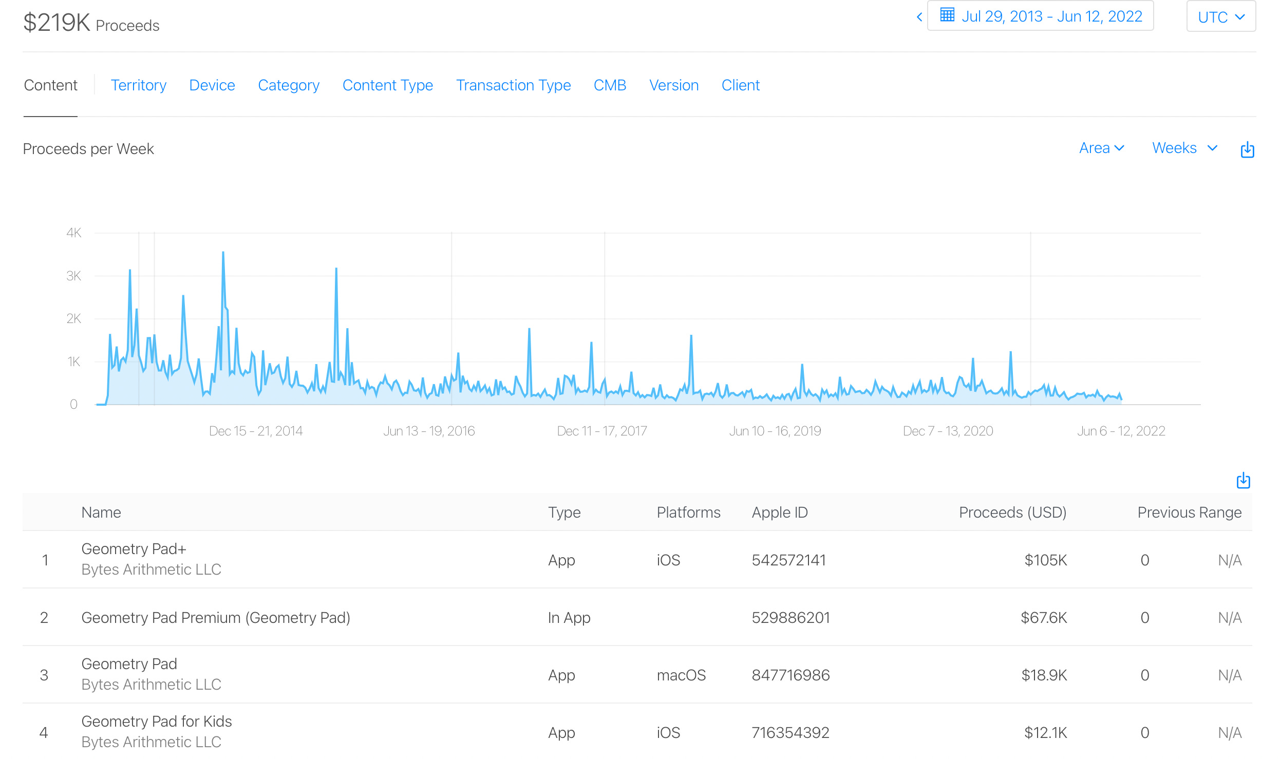Sort by the Proceeds (USD) column header
The width and height of the screenshot is (1280, 759).
[1012, 513]
